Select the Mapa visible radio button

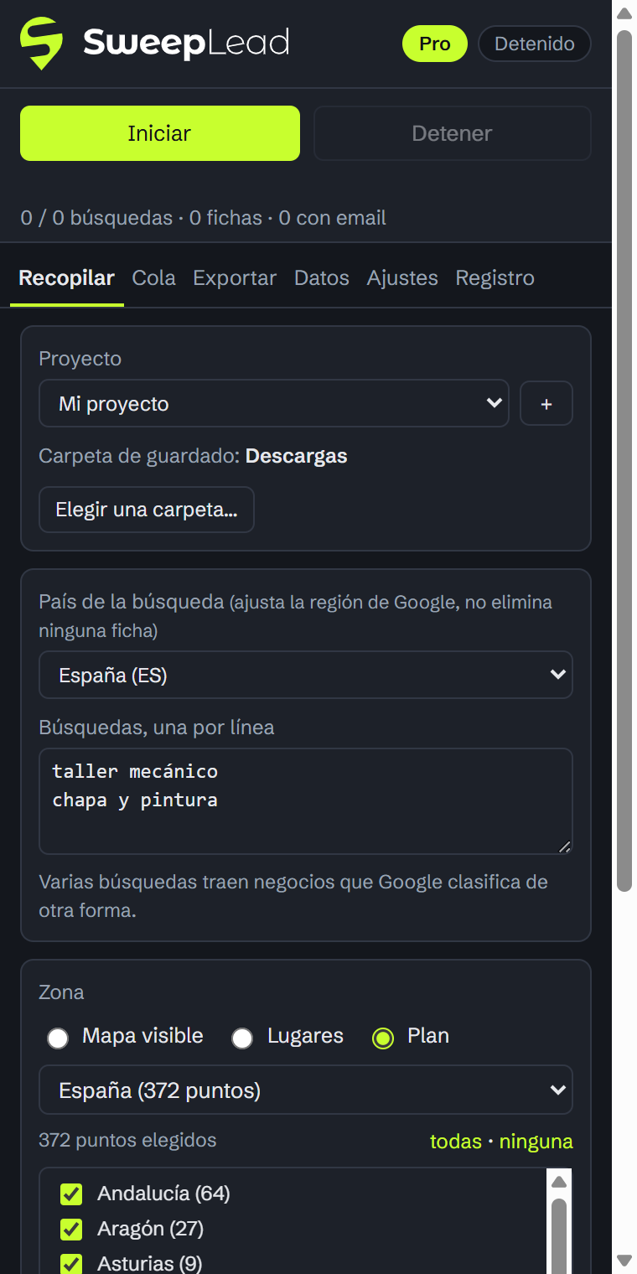[58, 1038]
